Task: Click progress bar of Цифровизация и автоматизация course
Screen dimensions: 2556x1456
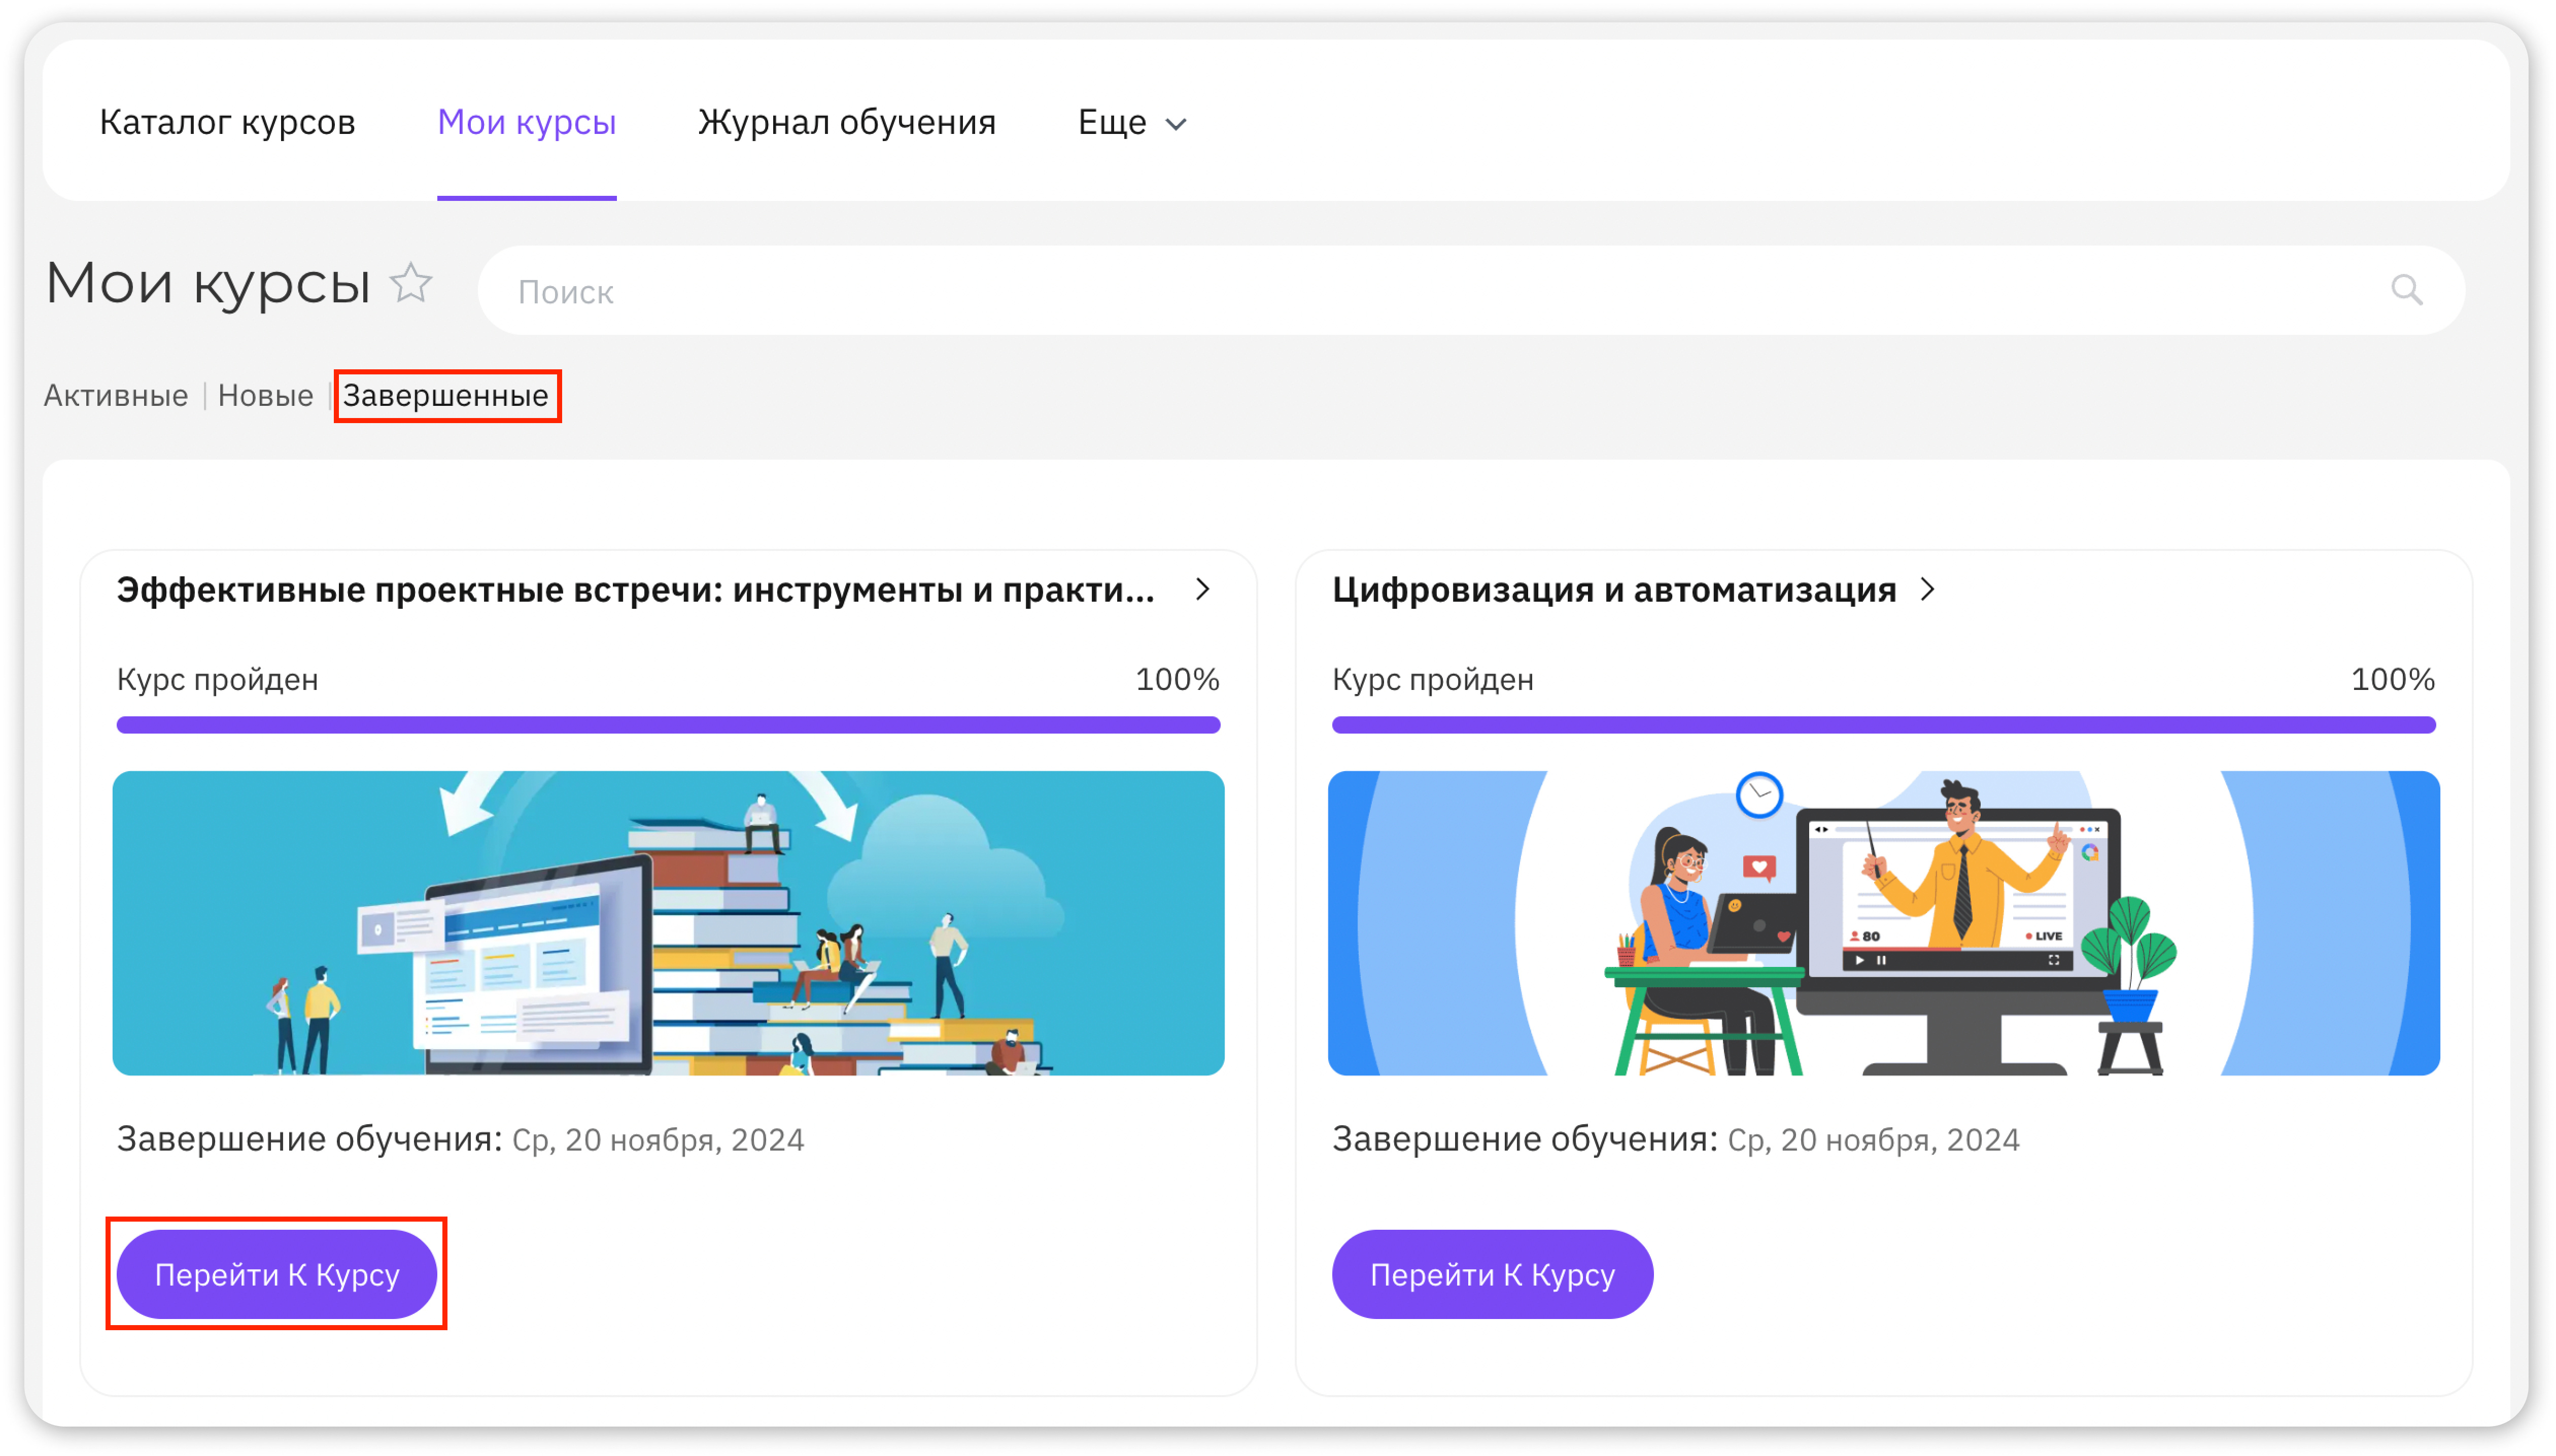Action: pyautogui.click(x=1884, y=725)
